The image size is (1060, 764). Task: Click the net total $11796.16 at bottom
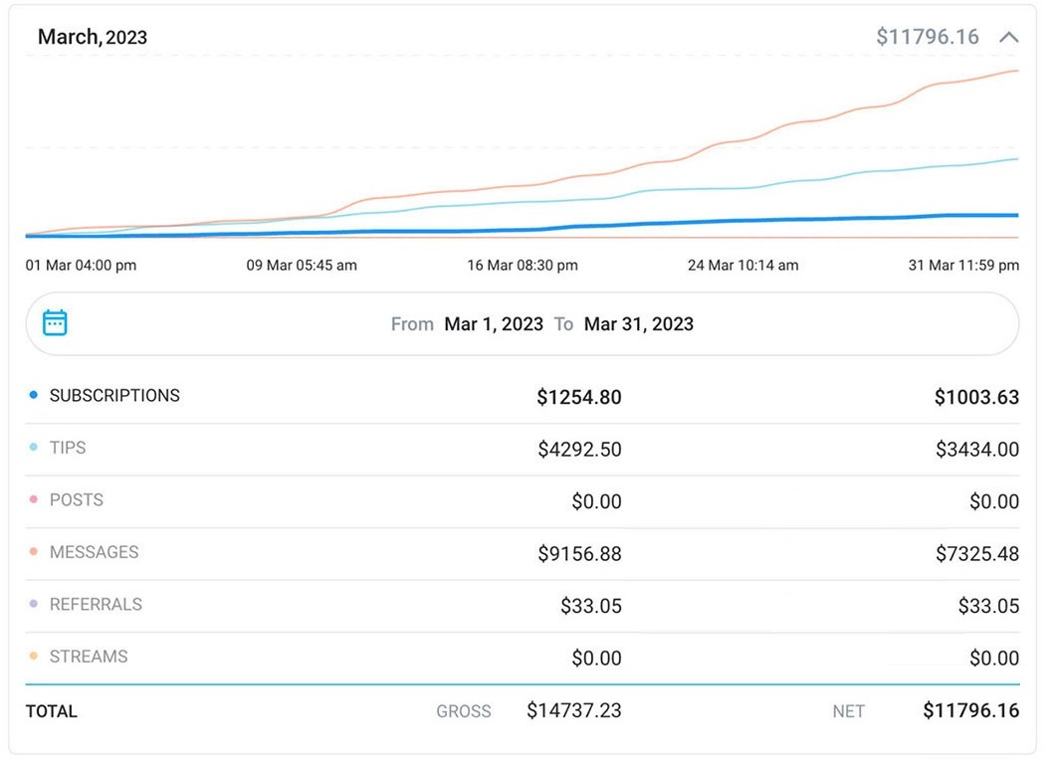point(971,710)
